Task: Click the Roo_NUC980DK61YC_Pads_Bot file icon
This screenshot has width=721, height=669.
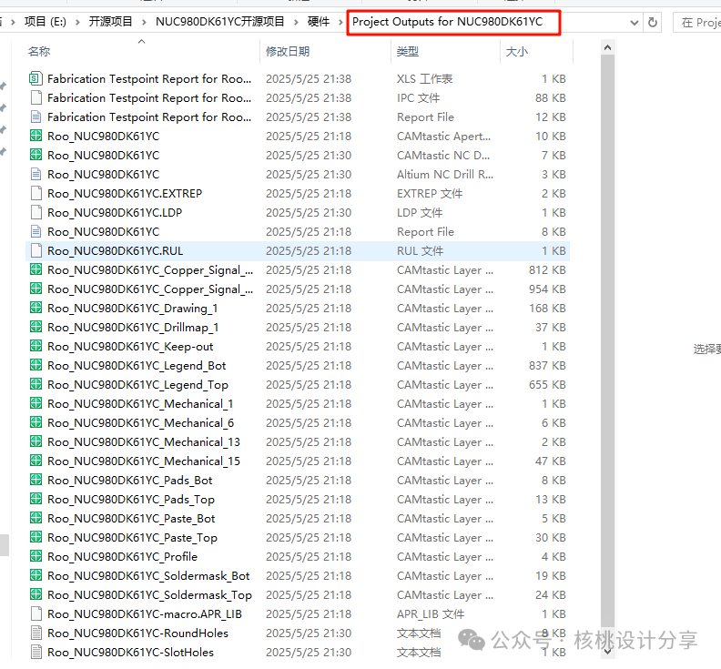Action: pyautogui.click(x=36, y=480)
